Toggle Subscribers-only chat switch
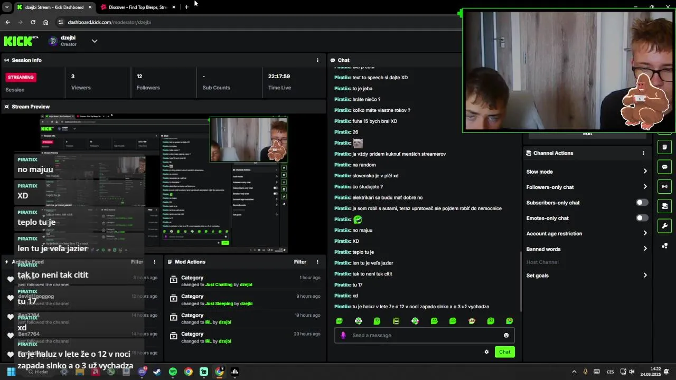 pyautogui.click(x=642, y=203)
